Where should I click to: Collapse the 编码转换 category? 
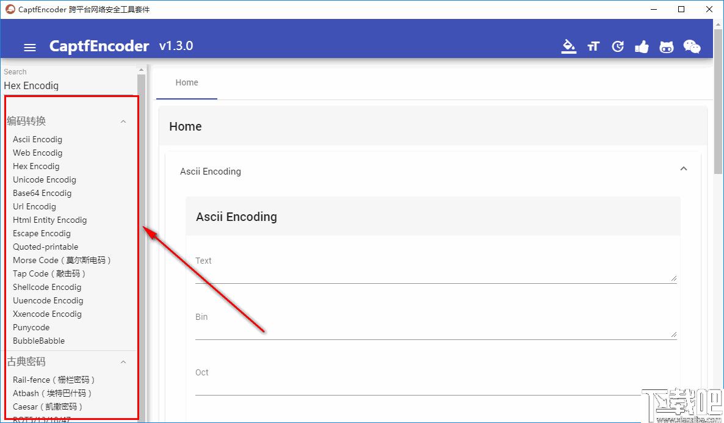pyautogui.click(x=123, y=121)
